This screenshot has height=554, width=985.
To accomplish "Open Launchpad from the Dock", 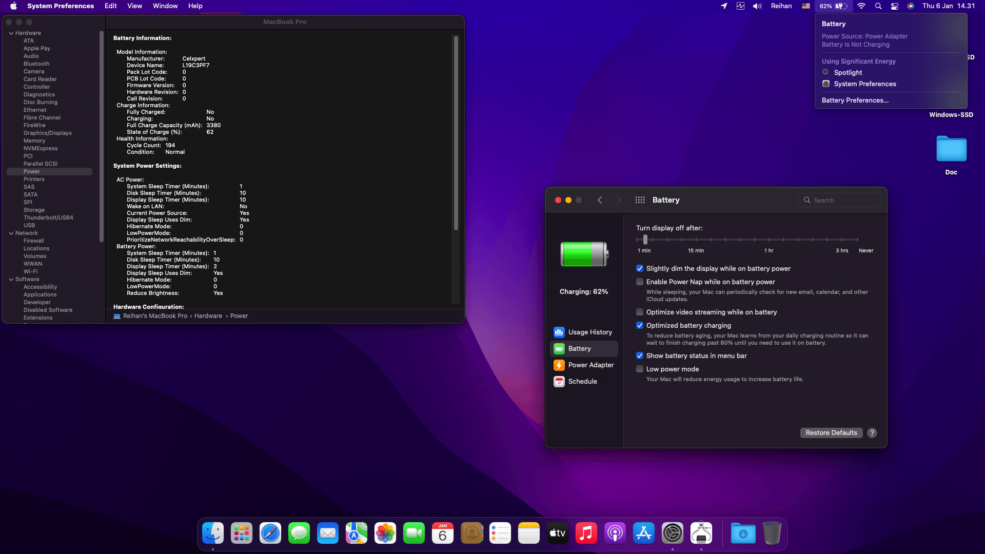I will 242,533.
